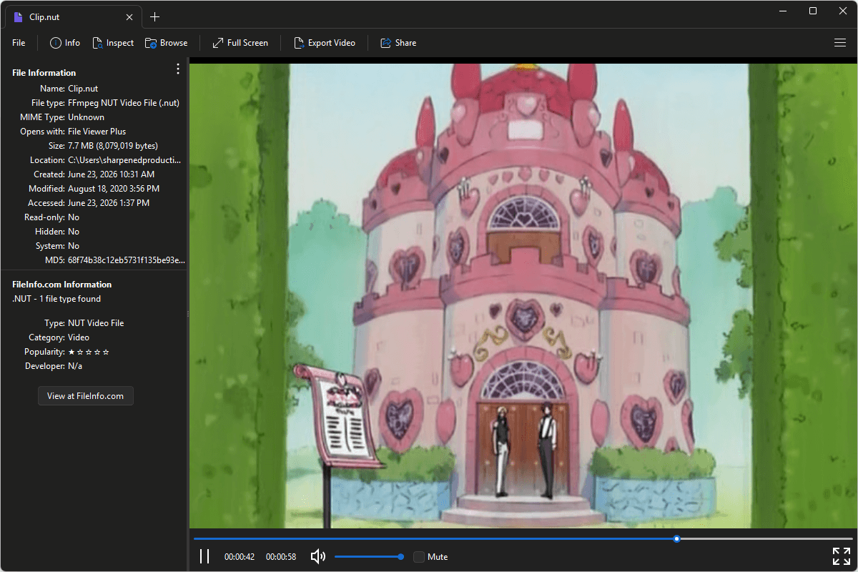Screen dimensions: 858x572
Task: Click the Accessed date June 23, 2026 1:37 PM
Action: (109, 203)
